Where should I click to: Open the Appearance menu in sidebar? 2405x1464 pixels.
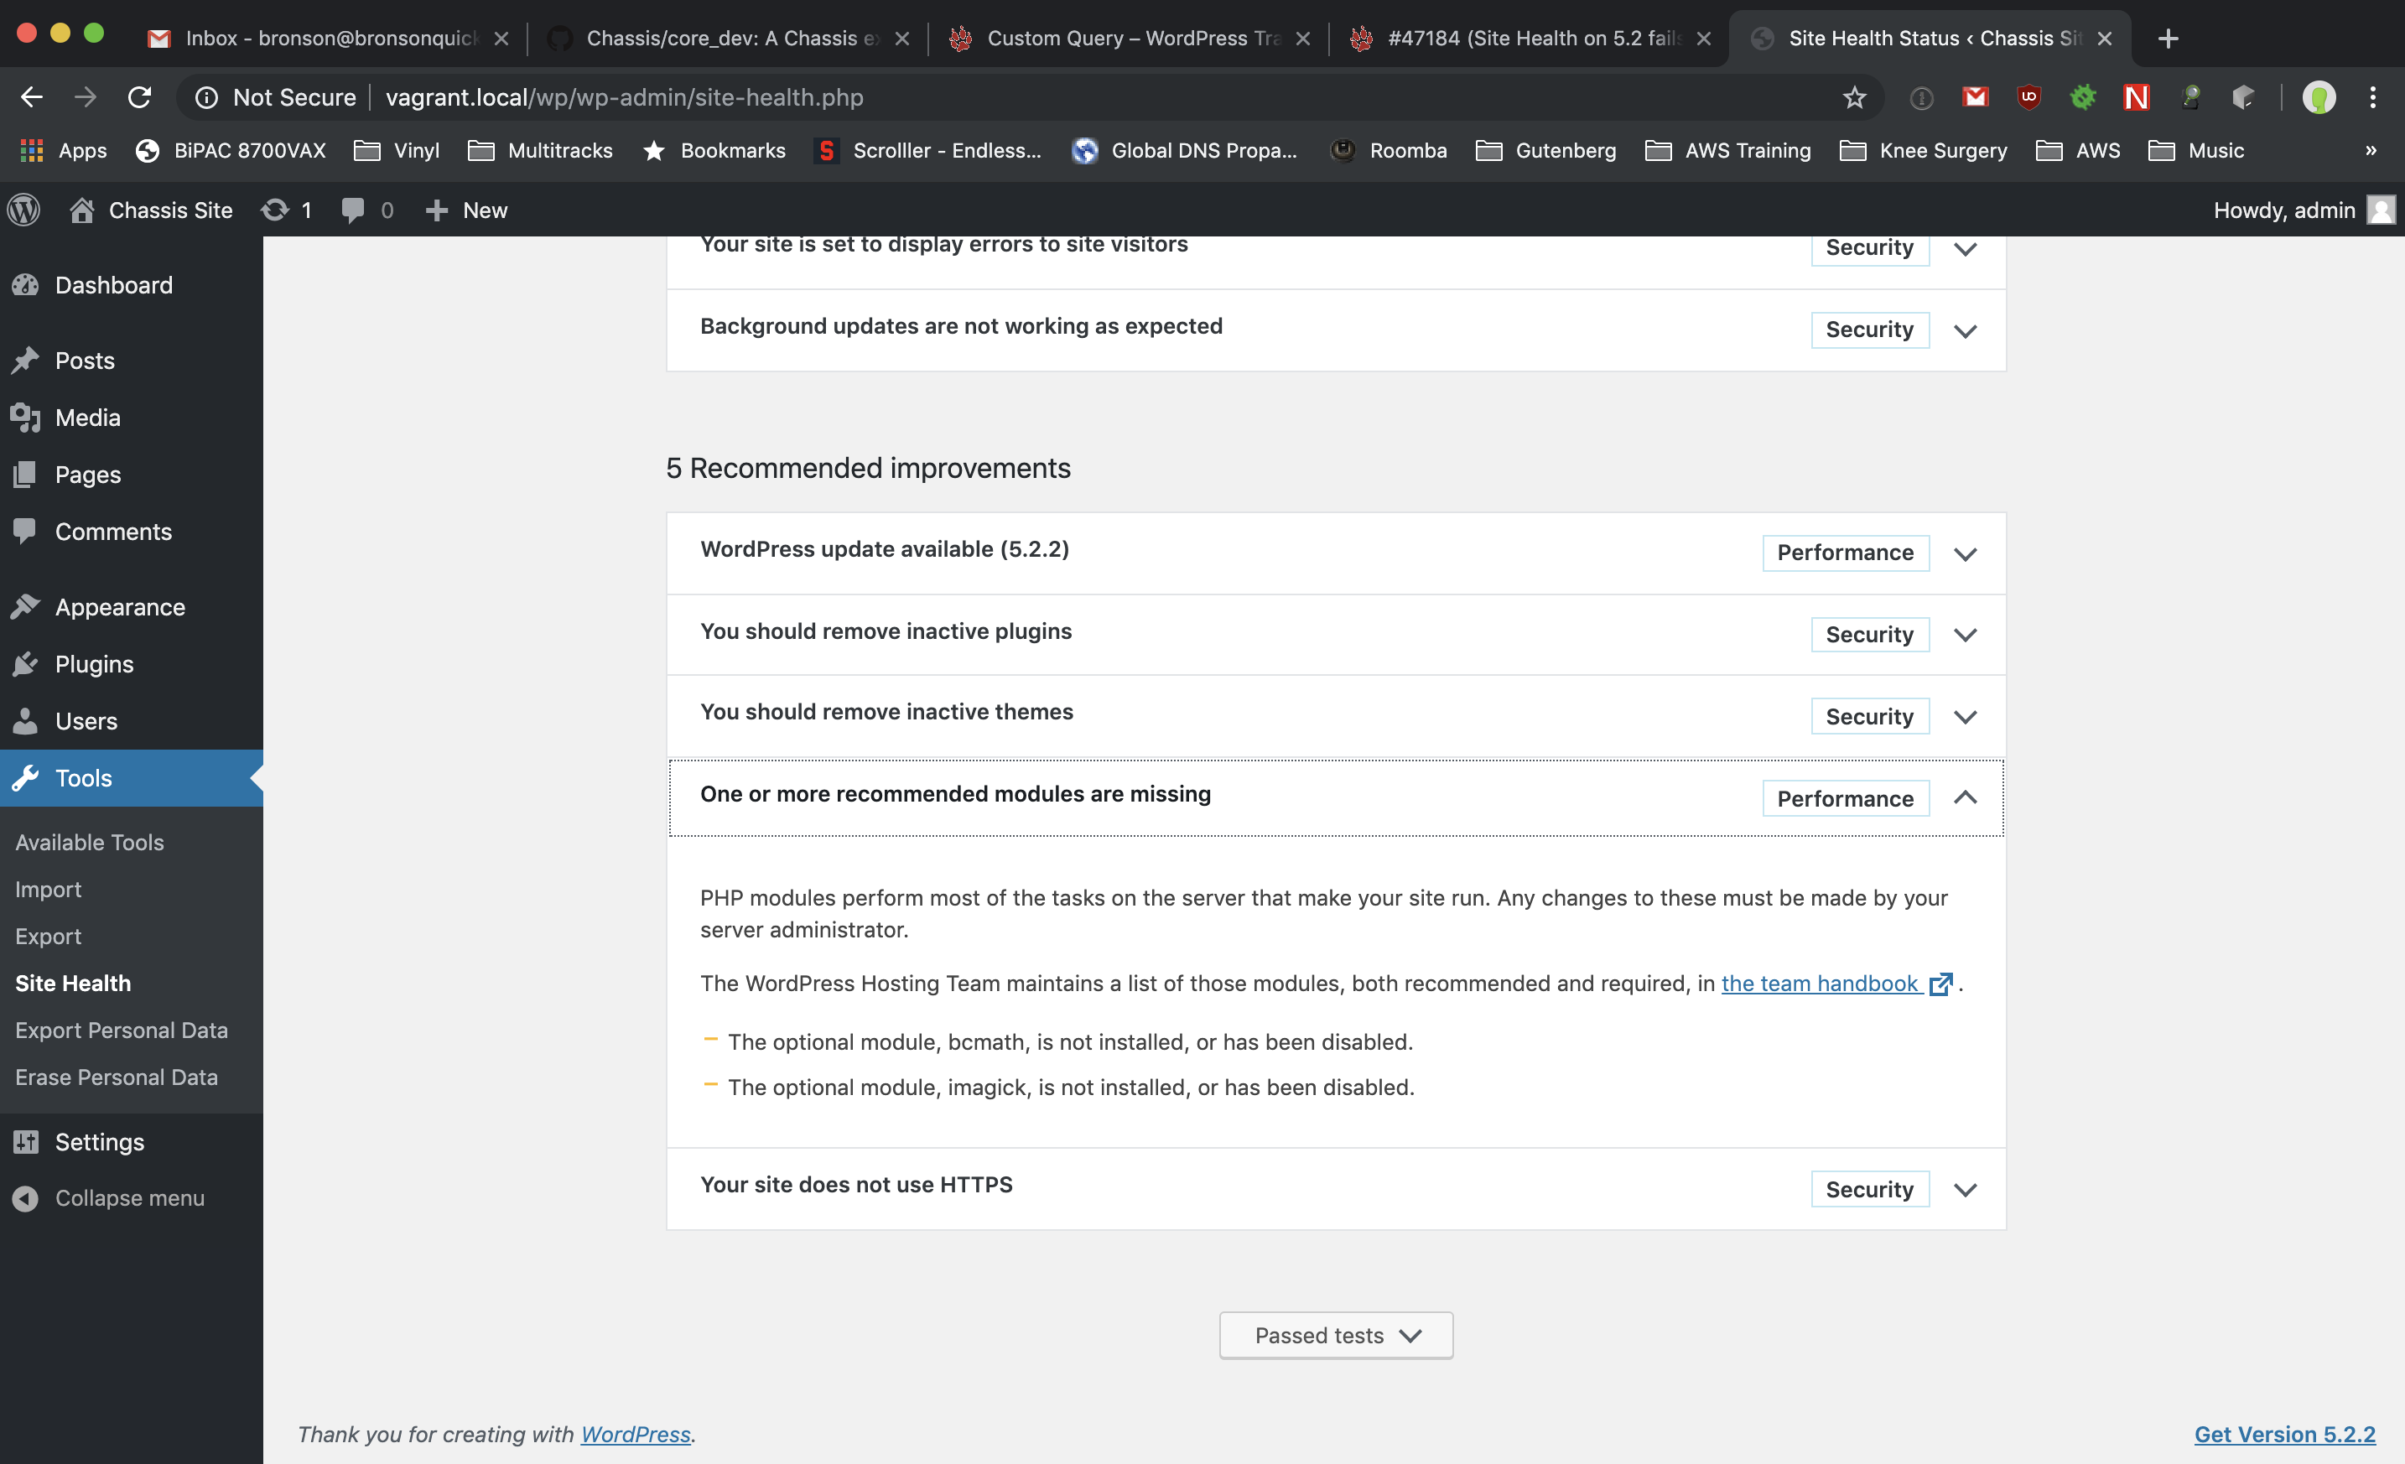[x=119, y=607]
